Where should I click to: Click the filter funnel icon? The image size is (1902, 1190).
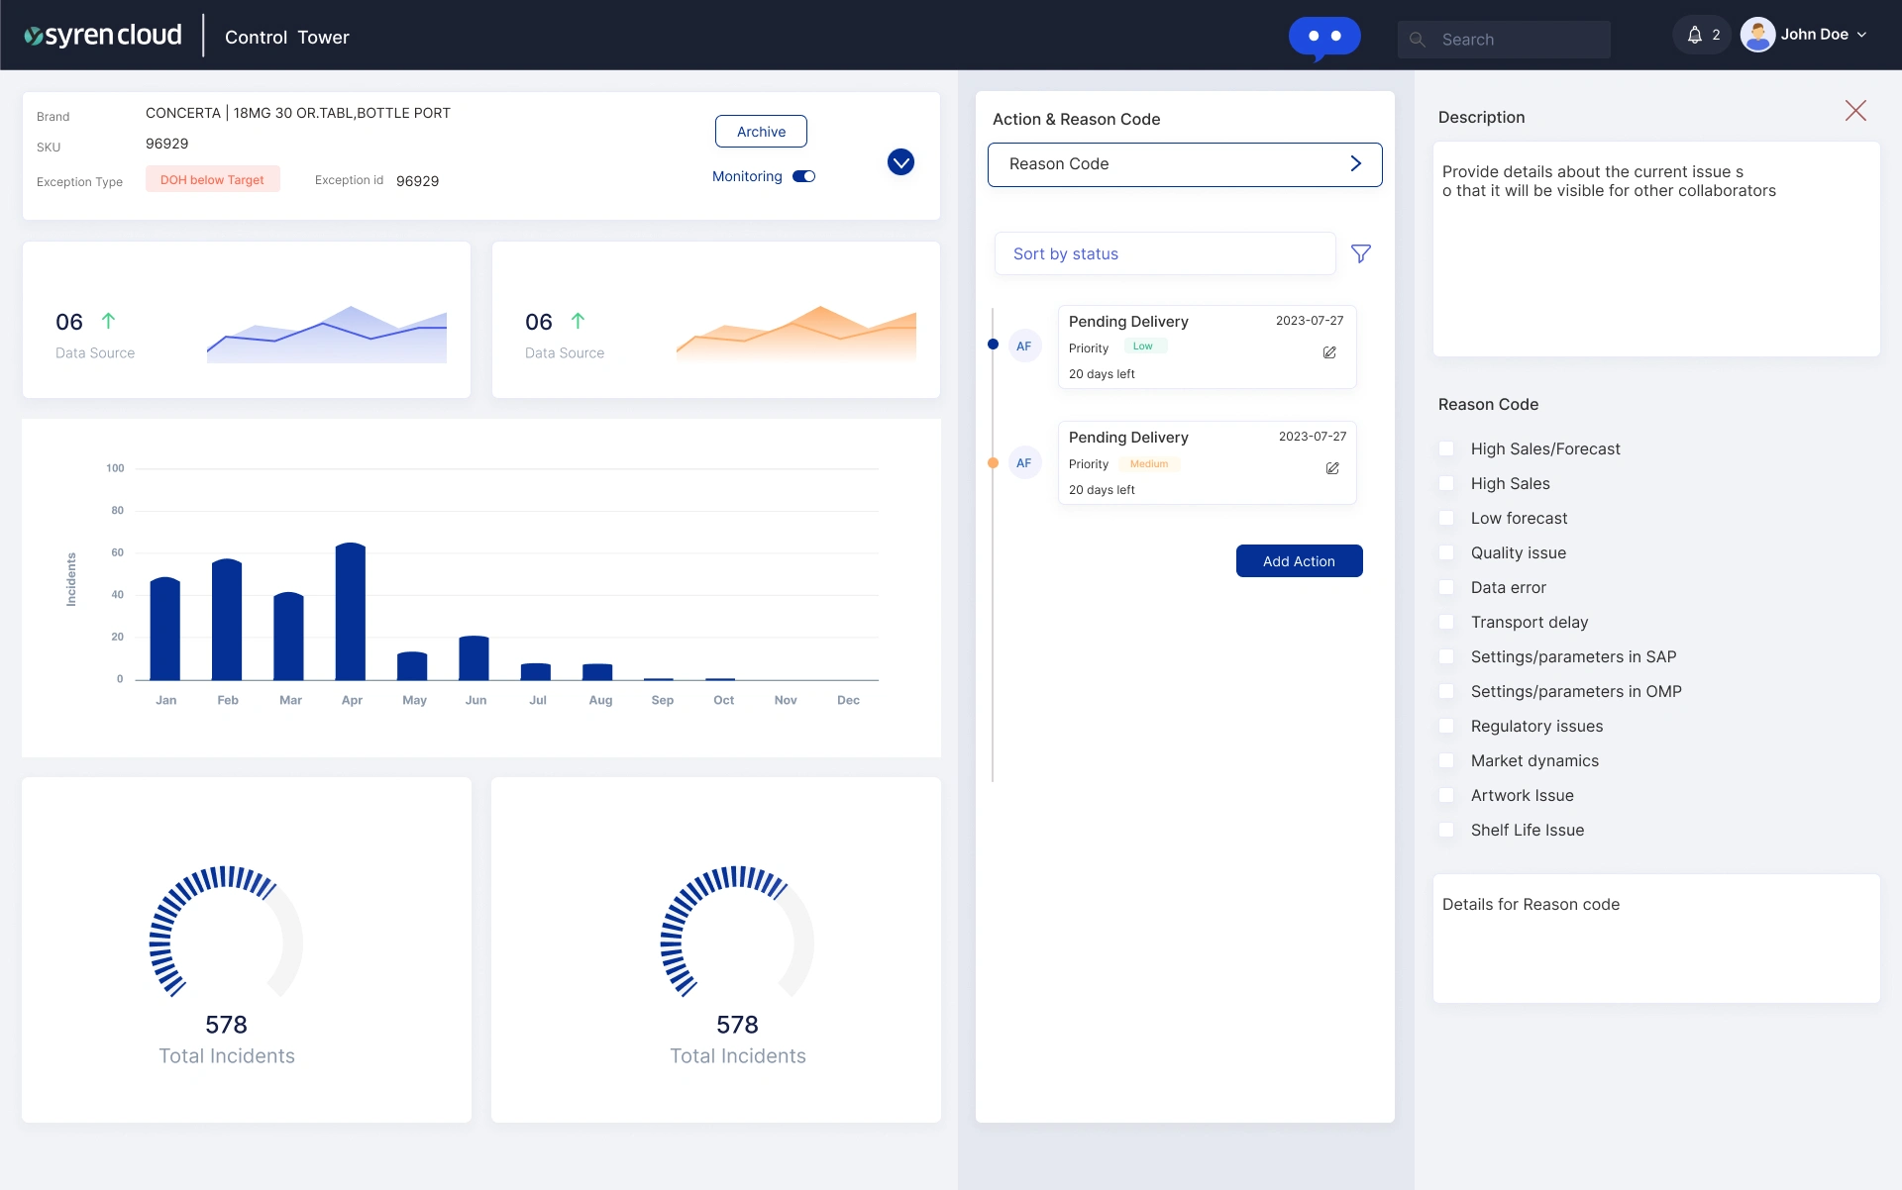(x=1361, y=254)
